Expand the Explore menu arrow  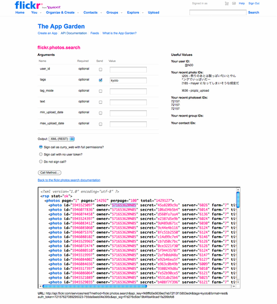pyautogui.click(x=143, y=13)
